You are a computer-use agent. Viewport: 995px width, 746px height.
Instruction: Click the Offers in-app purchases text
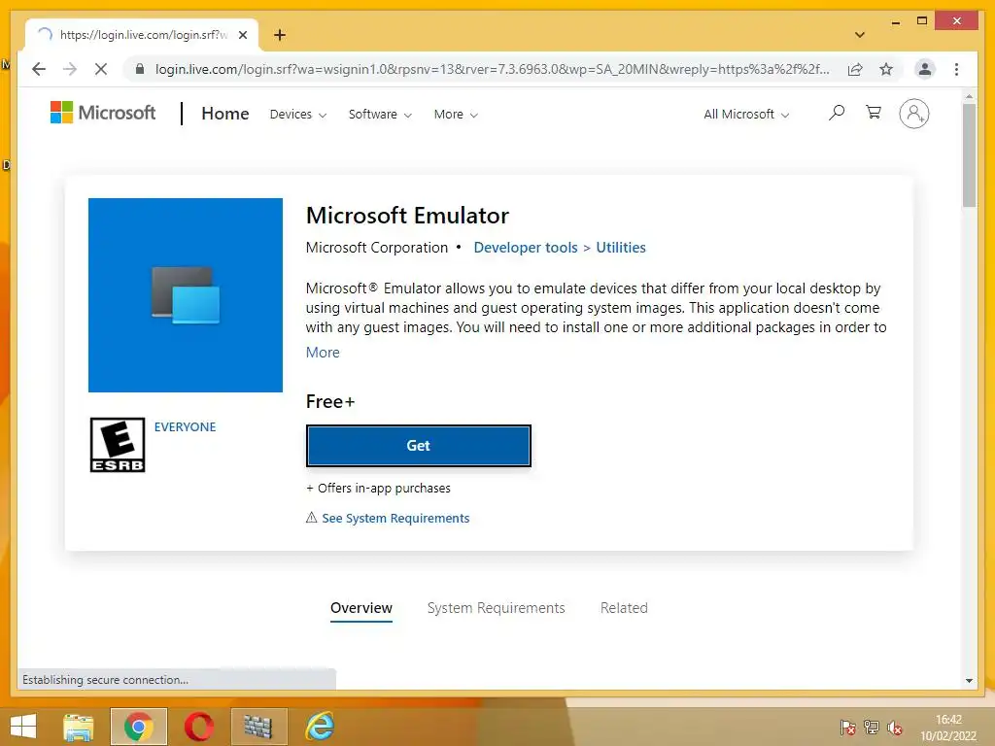(378, 488)
